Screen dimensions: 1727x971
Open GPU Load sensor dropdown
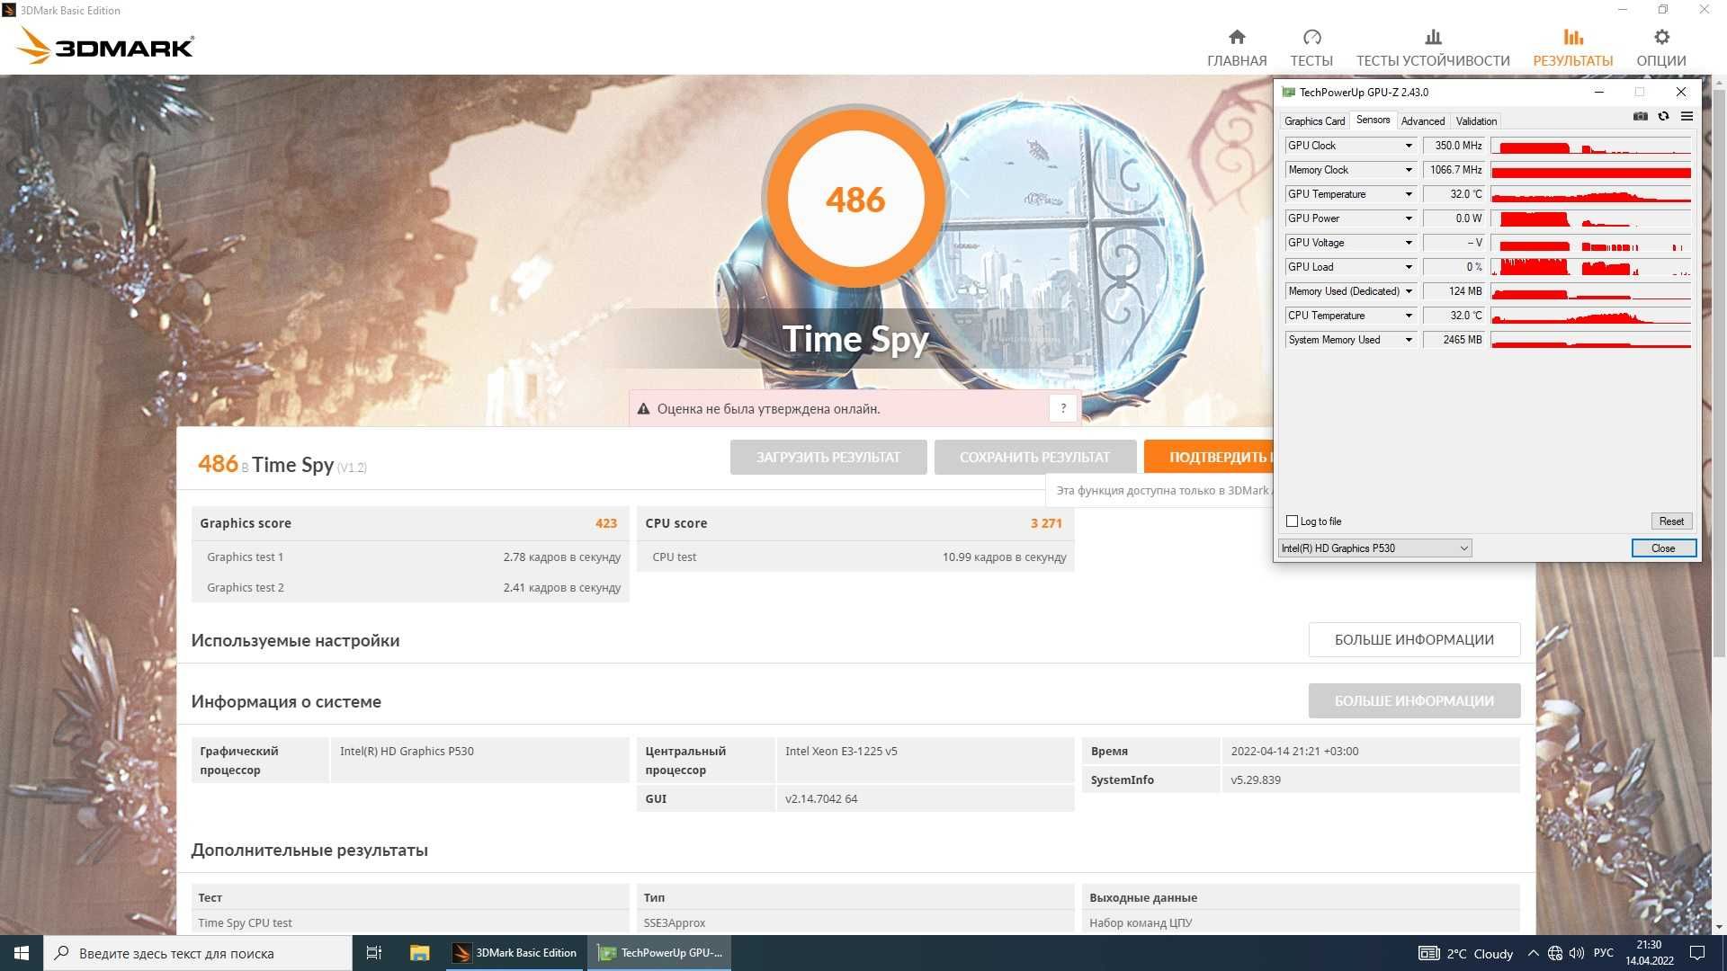[x=1409, y=267]
